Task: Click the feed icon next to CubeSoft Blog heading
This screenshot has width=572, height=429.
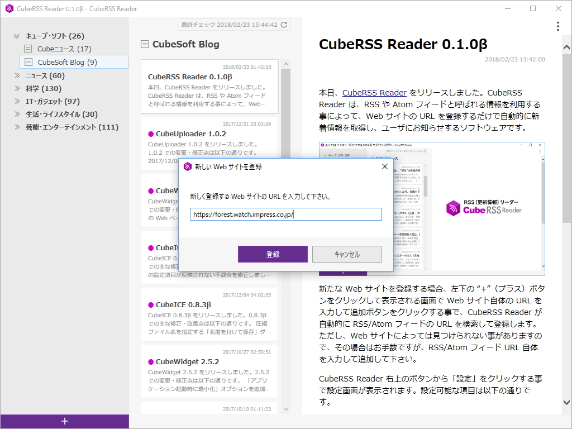Action: (145, 44)
